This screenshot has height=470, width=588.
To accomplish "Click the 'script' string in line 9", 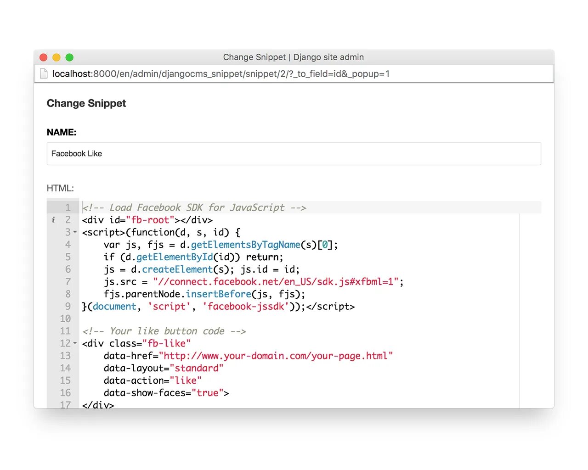I will 169,307.
